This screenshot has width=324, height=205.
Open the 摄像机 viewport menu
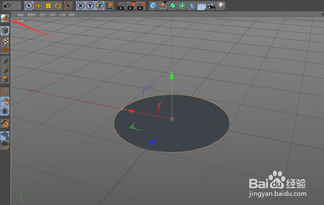tap(32, 15)
